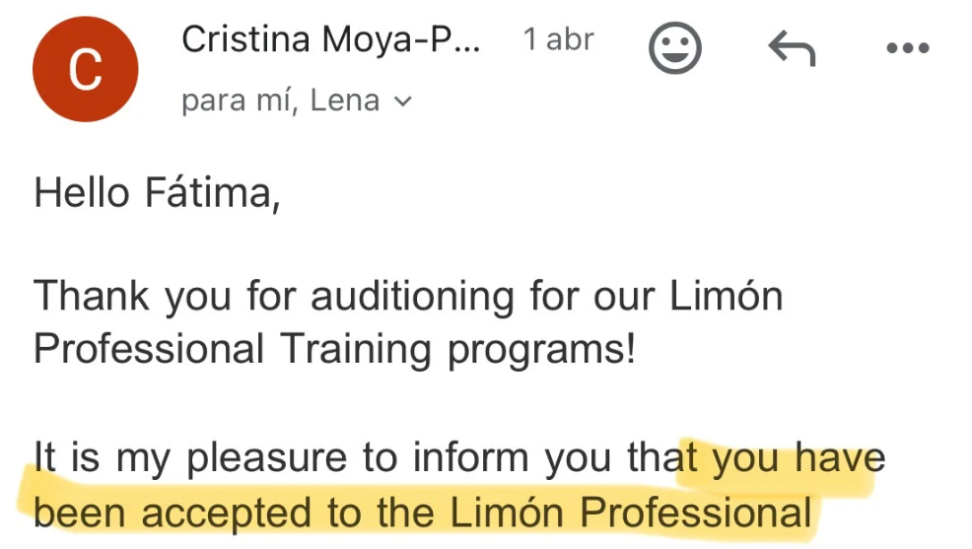Click the greeting line 'Hello Fátima,'
The height and width of the screenshot is (549, 972).
click(x=158, y=192)
